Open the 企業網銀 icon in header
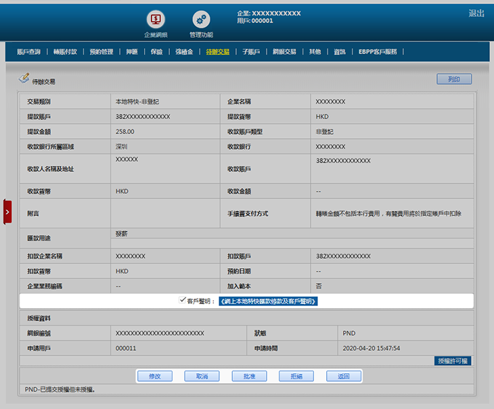Viewport: 494px width, 409px height. 156,20
